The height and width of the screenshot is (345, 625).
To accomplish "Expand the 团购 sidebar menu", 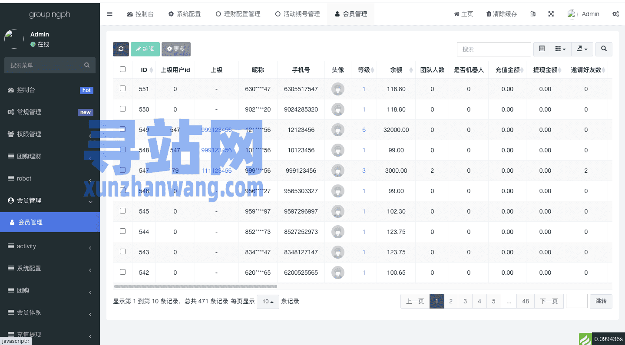I will point(50,290).
